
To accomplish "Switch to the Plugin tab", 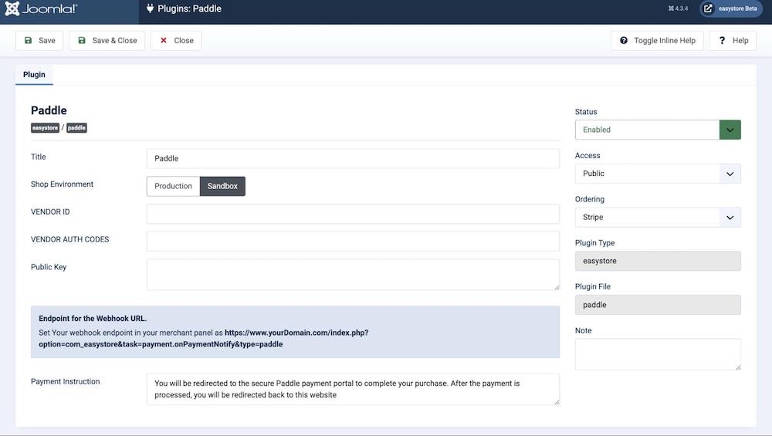I will (x=34, y=75).
